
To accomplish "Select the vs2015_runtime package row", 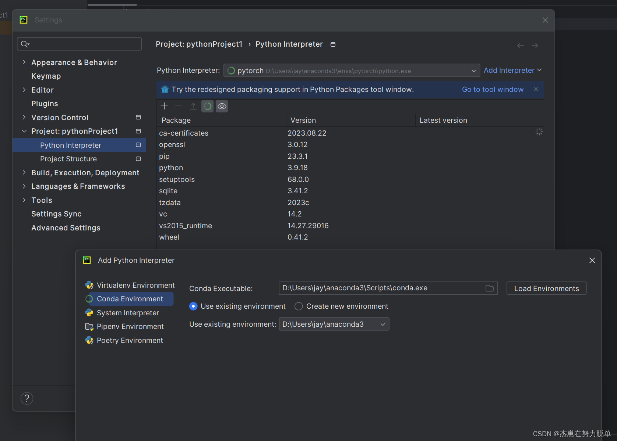I will [350, 226].
